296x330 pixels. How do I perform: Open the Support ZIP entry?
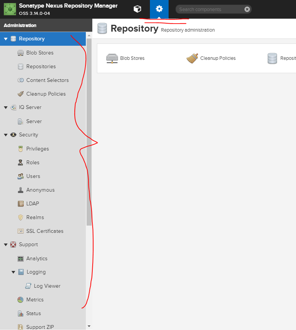40,327
